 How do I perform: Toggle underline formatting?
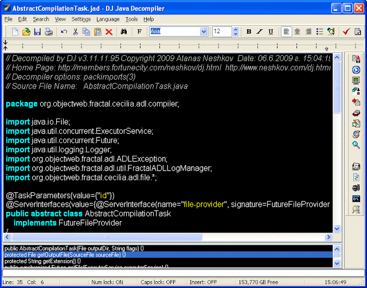[x=271, y=31]
